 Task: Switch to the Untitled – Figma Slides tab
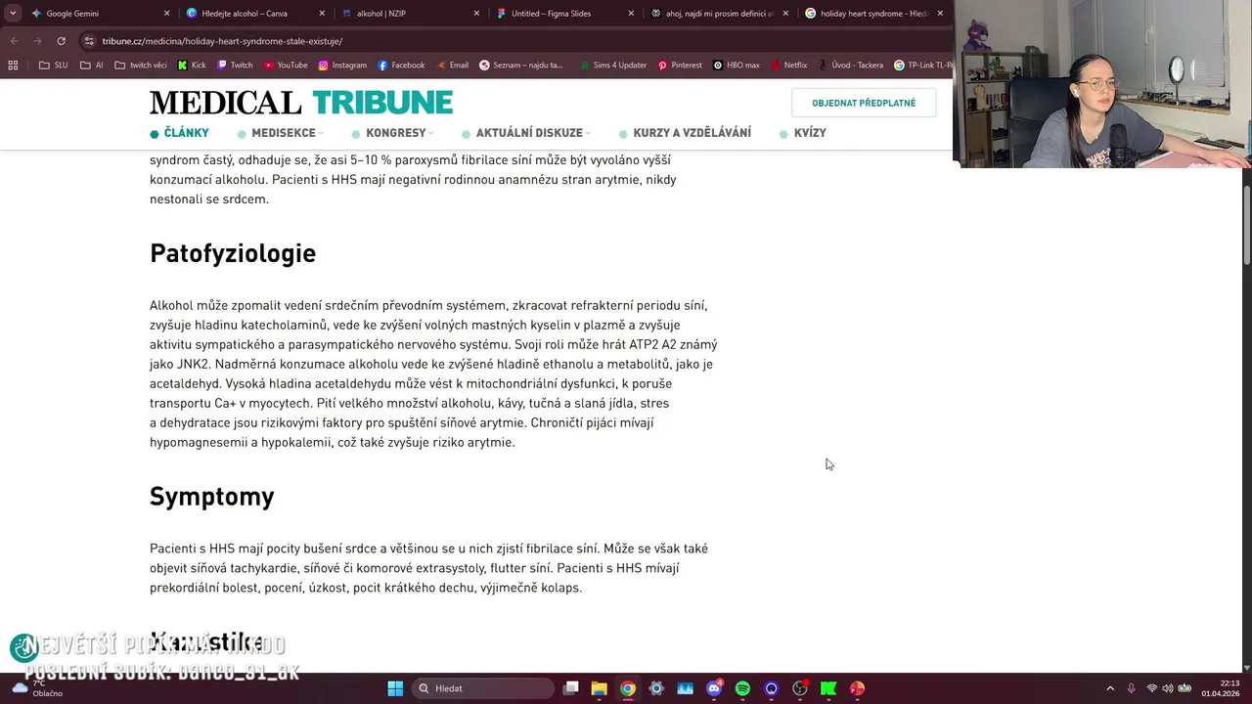(564, 14)
